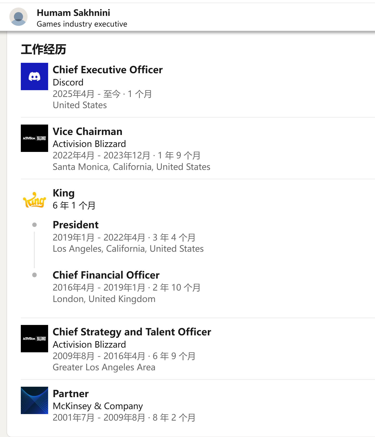Screen dimensions: 375x437
Task: Click the Activision Blizzard logo beside Vice Chairman
Action: tap(34, 138)
